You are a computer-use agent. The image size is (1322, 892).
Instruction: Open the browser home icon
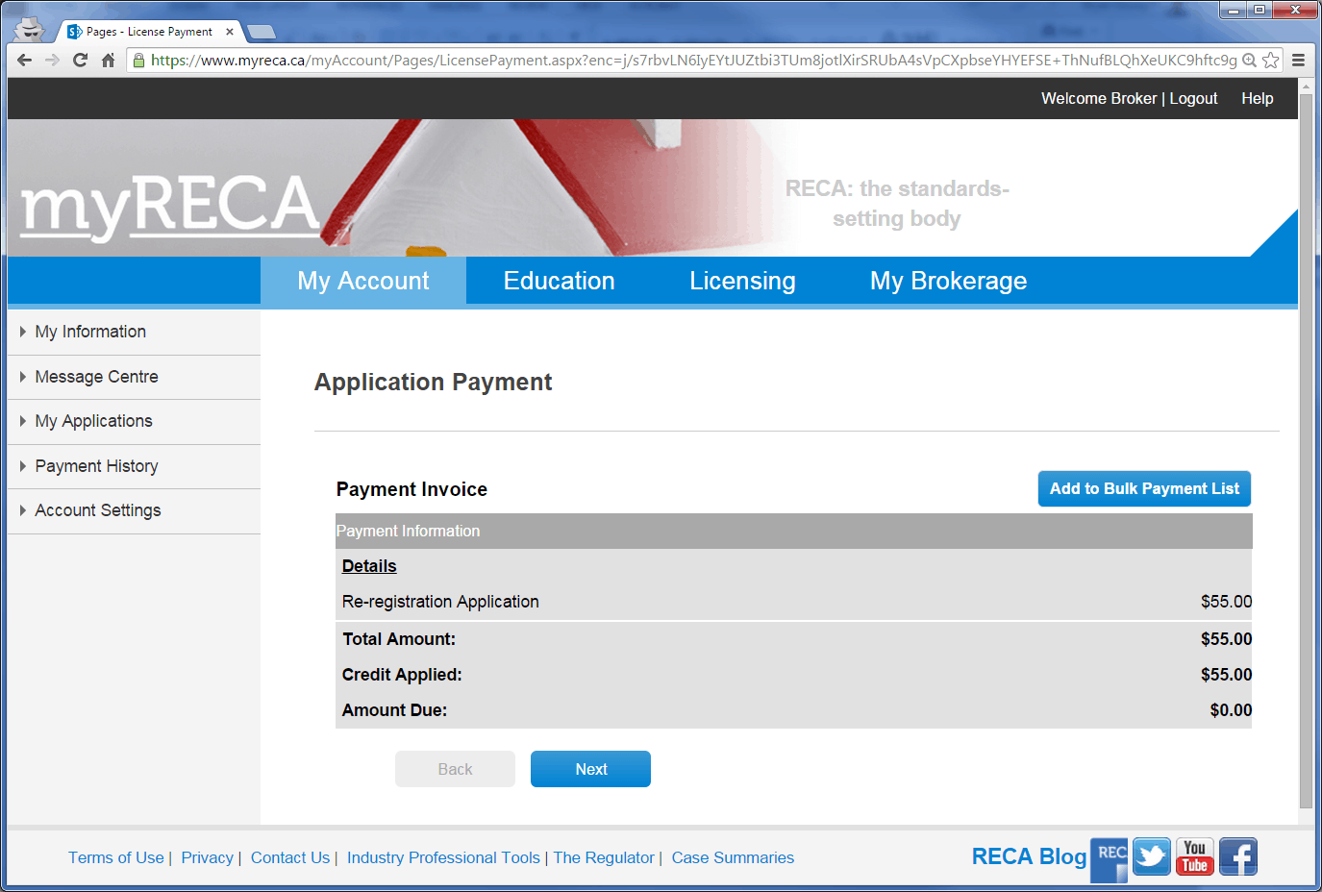(x=108, y=61)
